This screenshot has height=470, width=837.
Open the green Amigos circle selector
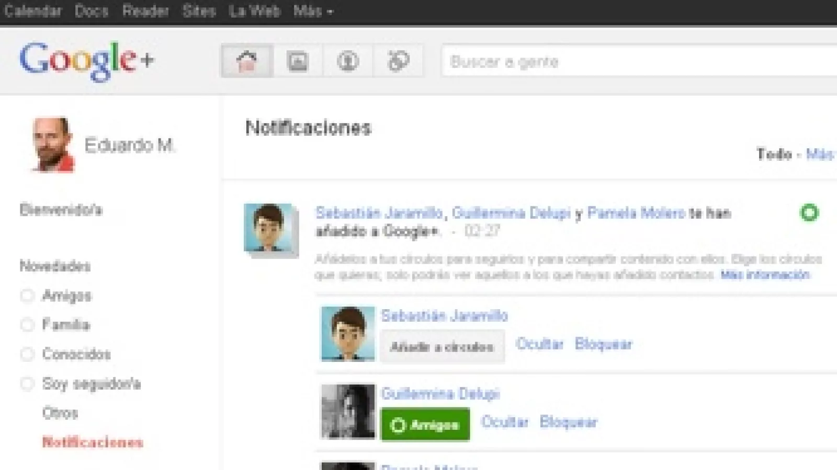coord(425,425)
